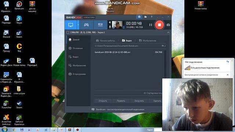Viewport: 235px width, 132px height.
Task: Take a screenshot with the camera icon
Action: pos(168,25)
